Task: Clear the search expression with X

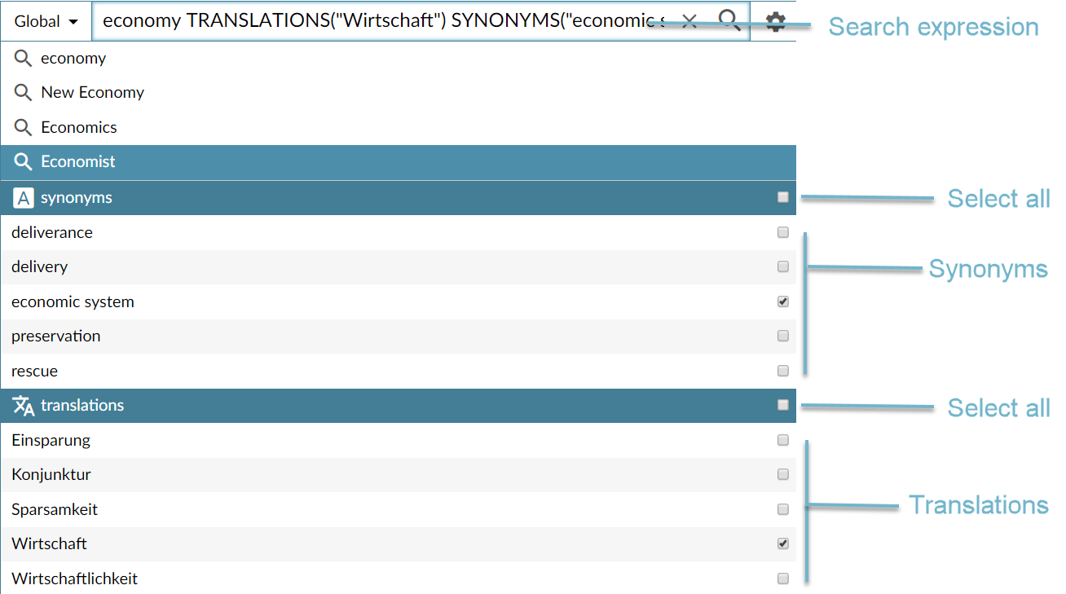Action: click(689, 21)
